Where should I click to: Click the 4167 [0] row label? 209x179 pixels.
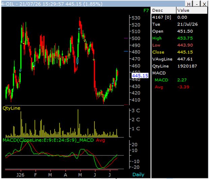tap(161, 17)
